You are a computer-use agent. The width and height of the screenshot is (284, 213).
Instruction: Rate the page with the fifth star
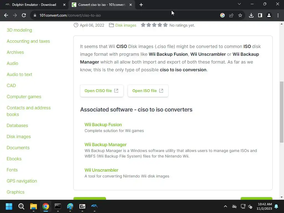pyautogui.click(x=165, y=25)
